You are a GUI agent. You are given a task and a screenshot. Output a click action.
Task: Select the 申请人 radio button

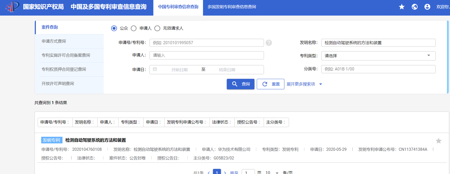click(134, 28)
